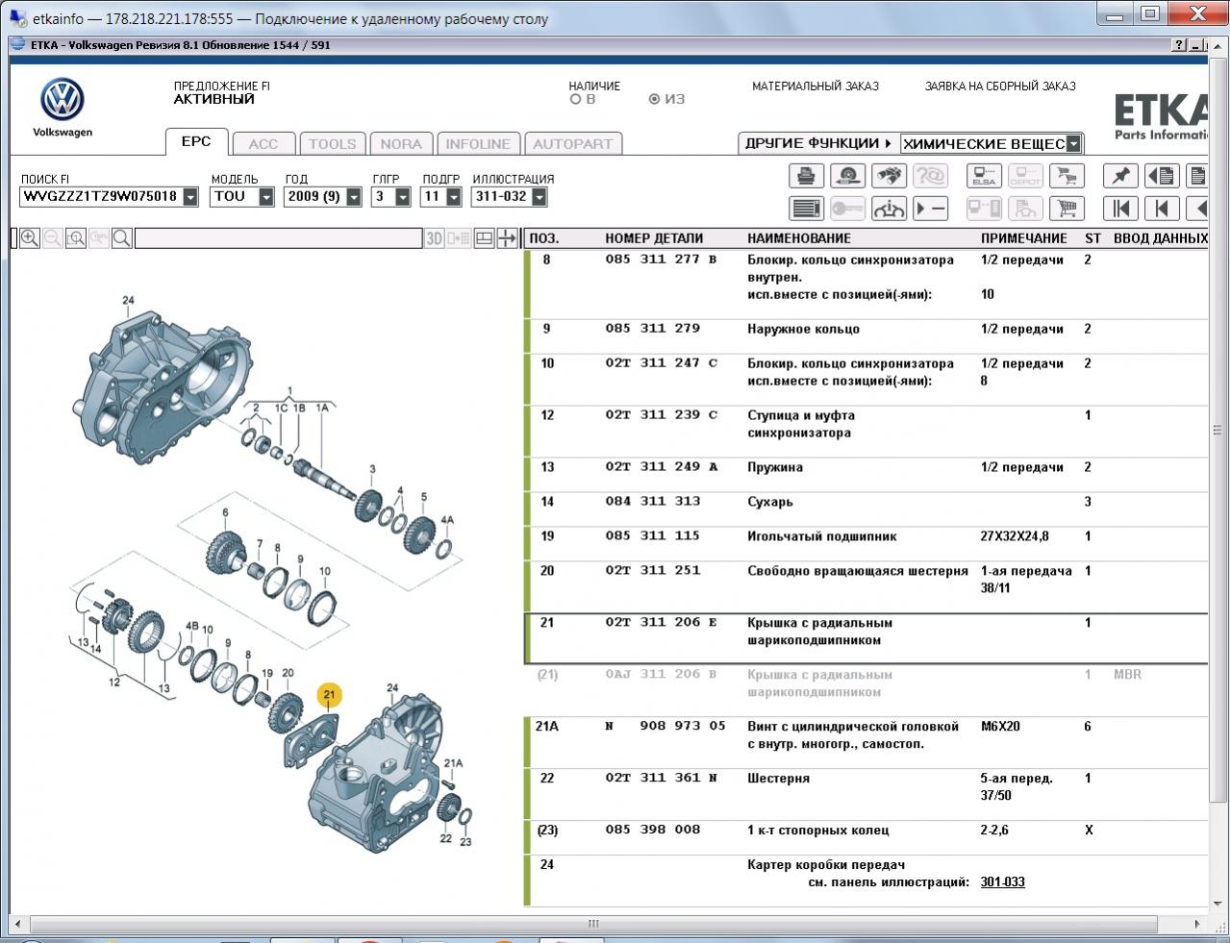This screenshot has height=943, width=1230.
Task: Select position 21 highlighted callout in diagram
Action: tap(330, 695)
